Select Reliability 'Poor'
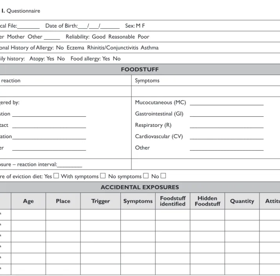Screen dimensions: 280x276 coord(144,37)
